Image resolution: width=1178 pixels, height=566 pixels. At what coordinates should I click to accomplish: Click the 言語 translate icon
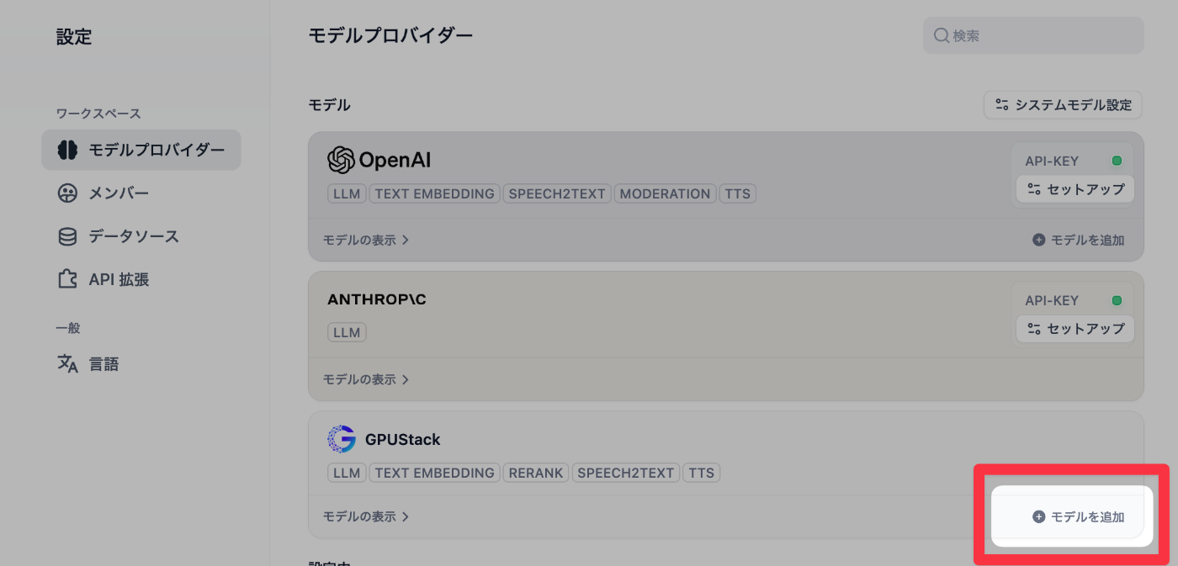tap(67, 364)
